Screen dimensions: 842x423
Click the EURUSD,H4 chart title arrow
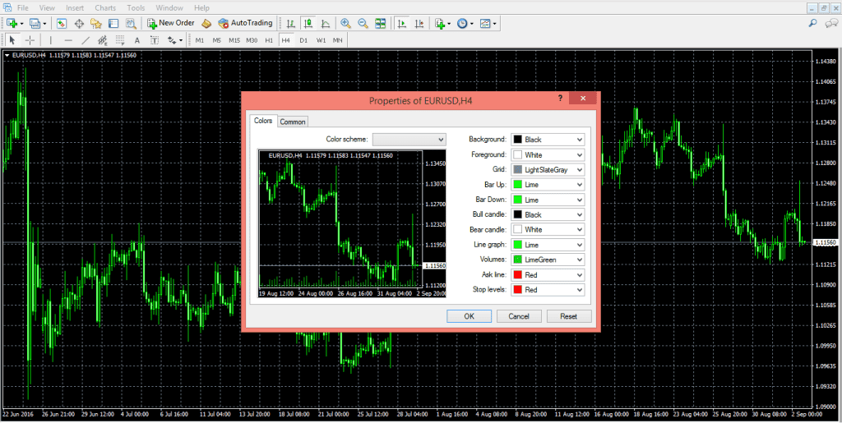point(7,55)
